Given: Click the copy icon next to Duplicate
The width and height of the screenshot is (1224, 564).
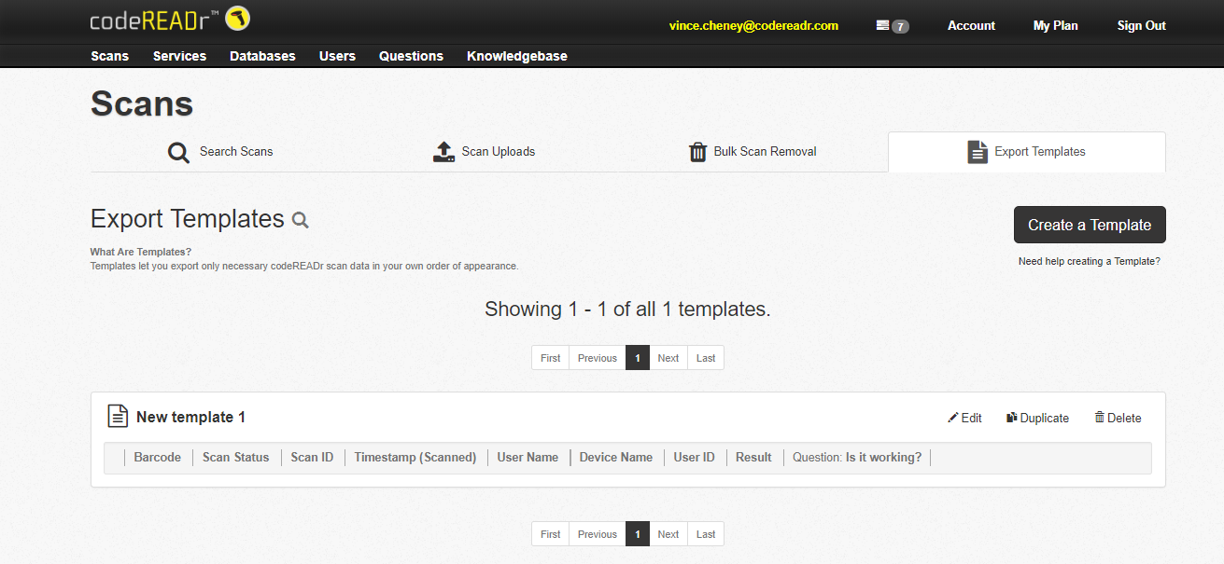Looking at the screenshot, I should point(1011,418).
